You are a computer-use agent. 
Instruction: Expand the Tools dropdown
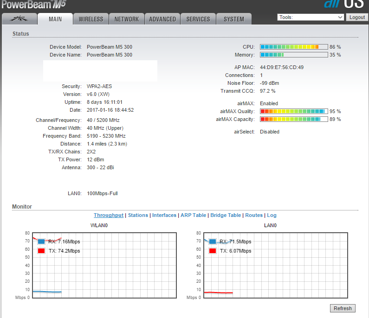[311, 17]
